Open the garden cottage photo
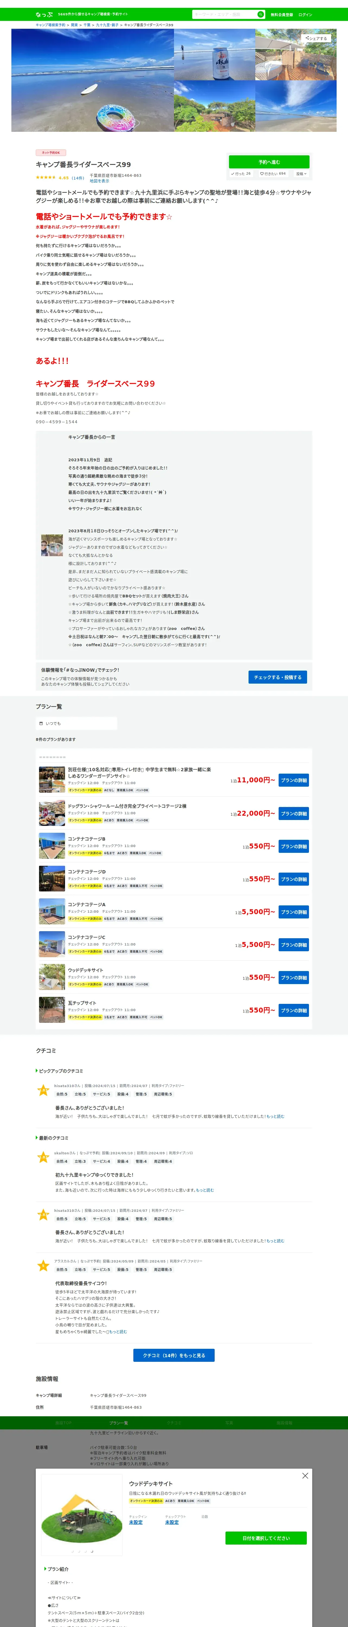The image size is (348, 1627). click(215, 106)
